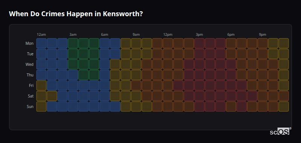The width and height of the screenshot is (301, 143).
Task: Select the Wednesday 11pm yellow cell
Action: pyautogui.click(x=284, y=64)
